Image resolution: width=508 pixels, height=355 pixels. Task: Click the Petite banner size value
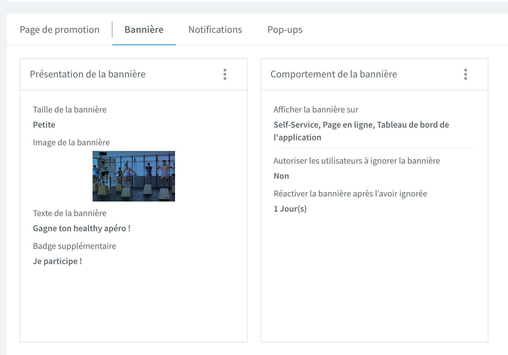(44, 125)
